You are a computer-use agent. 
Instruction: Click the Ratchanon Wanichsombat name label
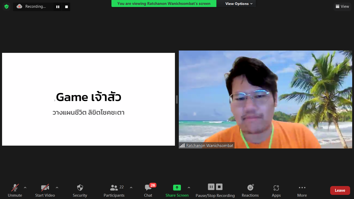[210, 146]
